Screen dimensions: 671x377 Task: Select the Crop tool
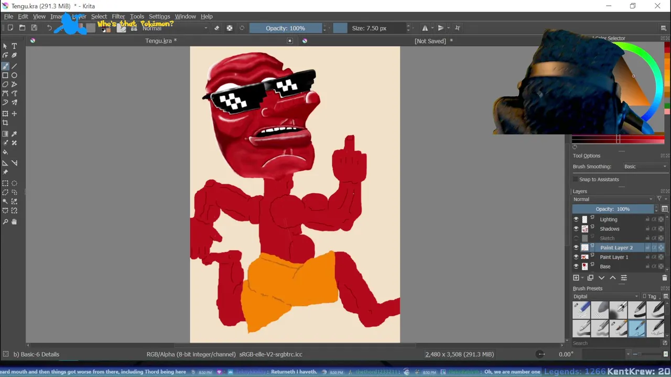5,123
